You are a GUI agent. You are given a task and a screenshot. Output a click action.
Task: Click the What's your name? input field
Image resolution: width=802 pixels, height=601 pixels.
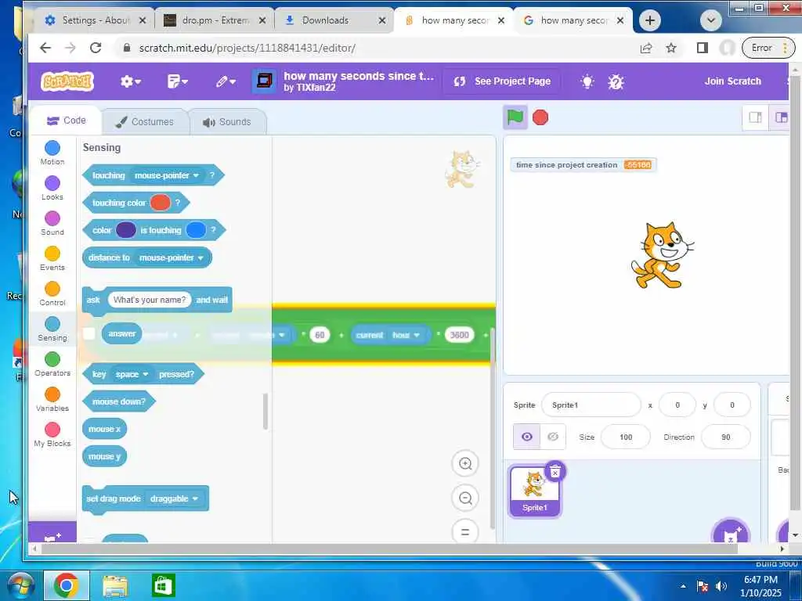150,300
